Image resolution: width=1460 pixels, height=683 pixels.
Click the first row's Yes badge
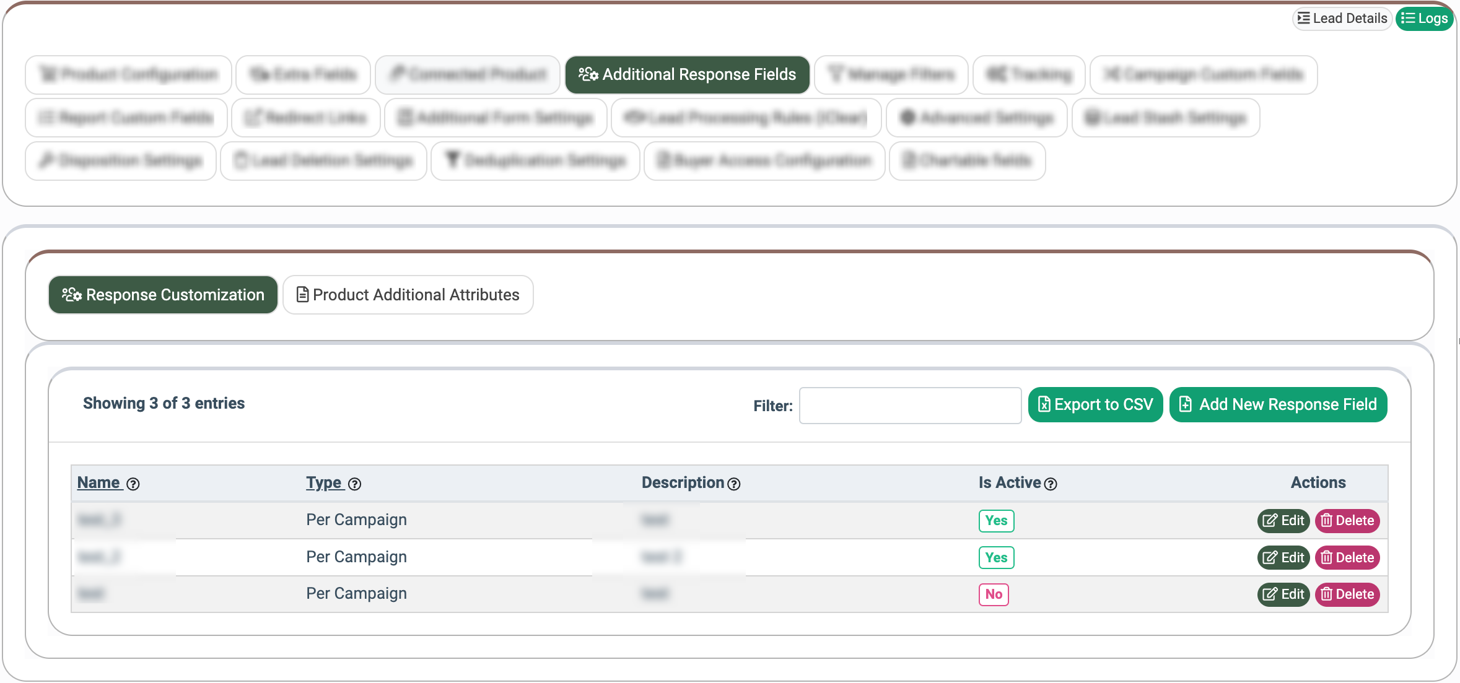pyautogui.click(x=996, y=521)
